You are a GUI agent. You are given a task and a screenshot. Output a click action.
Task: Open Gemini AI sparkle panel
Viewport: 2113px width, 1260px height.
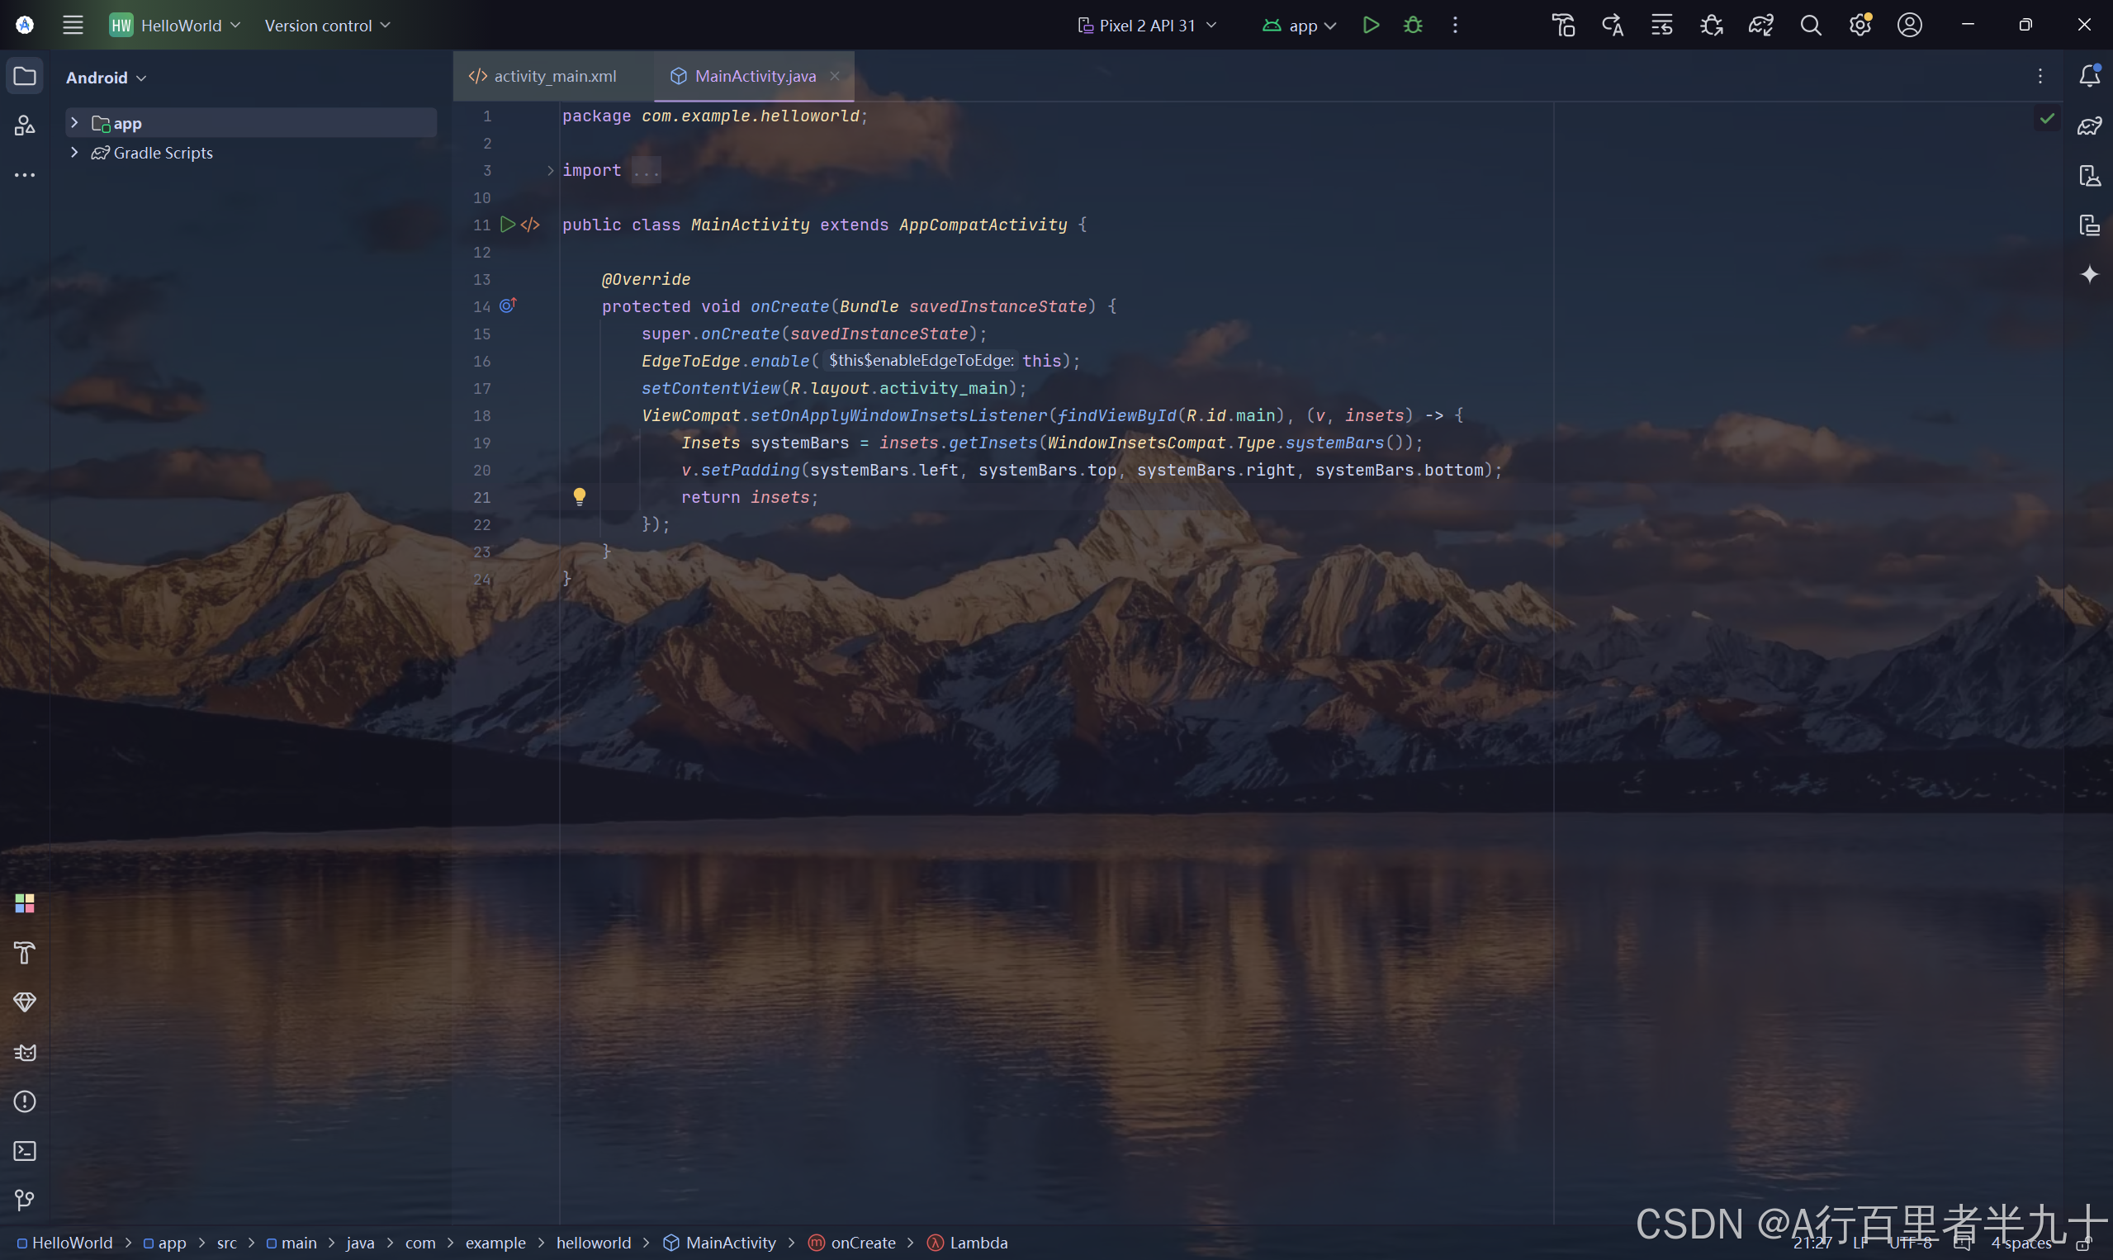[x=2089, y=274]
